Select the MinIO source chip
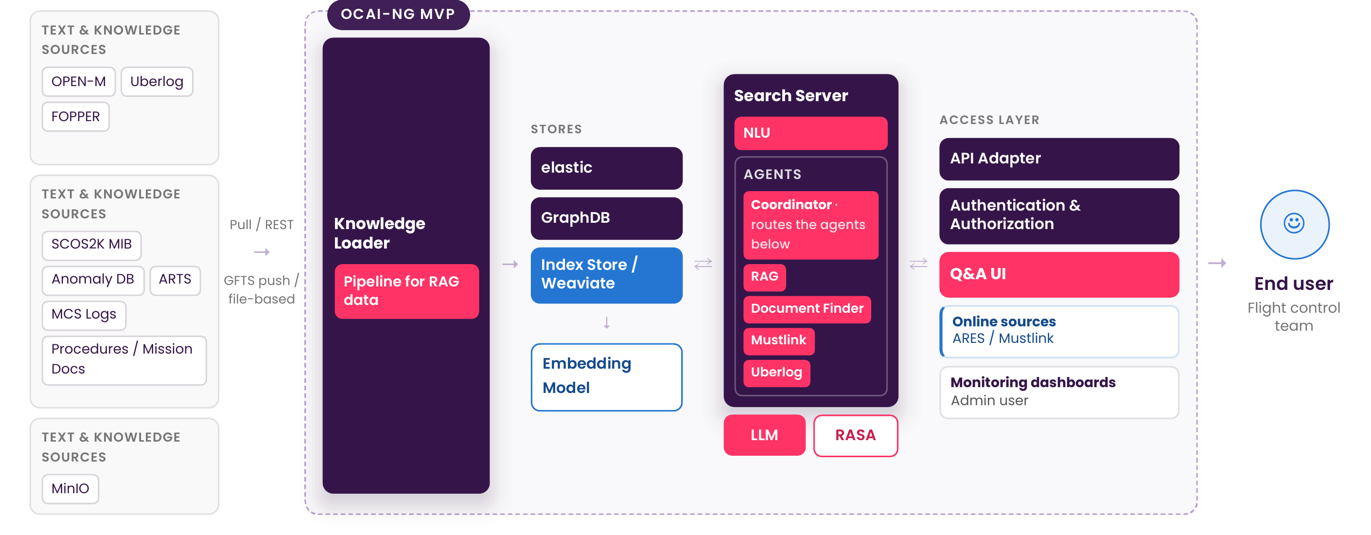The image size is (1371, 535). click(x=70, y=489)
